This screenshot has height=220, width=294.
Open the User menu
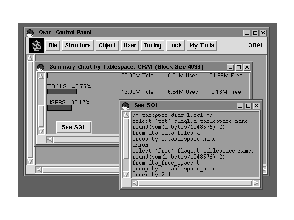point(130,45)
